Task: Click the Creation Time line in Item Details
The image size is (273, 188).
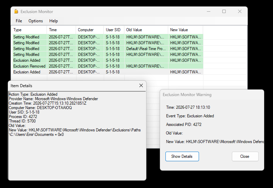Action: pos(48,103)
